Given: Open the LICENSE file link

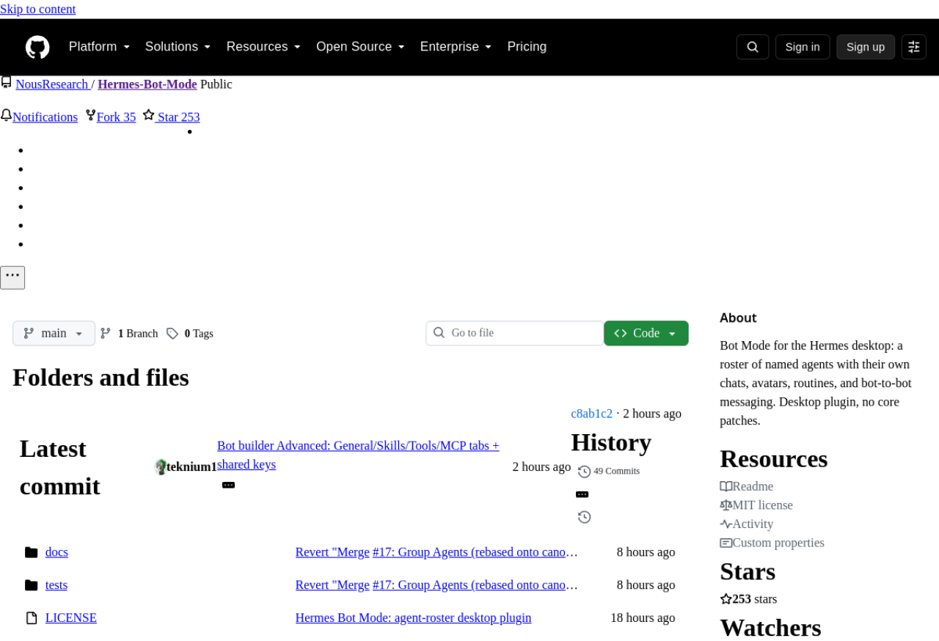Looking at the screenshot, I should 71,618.
